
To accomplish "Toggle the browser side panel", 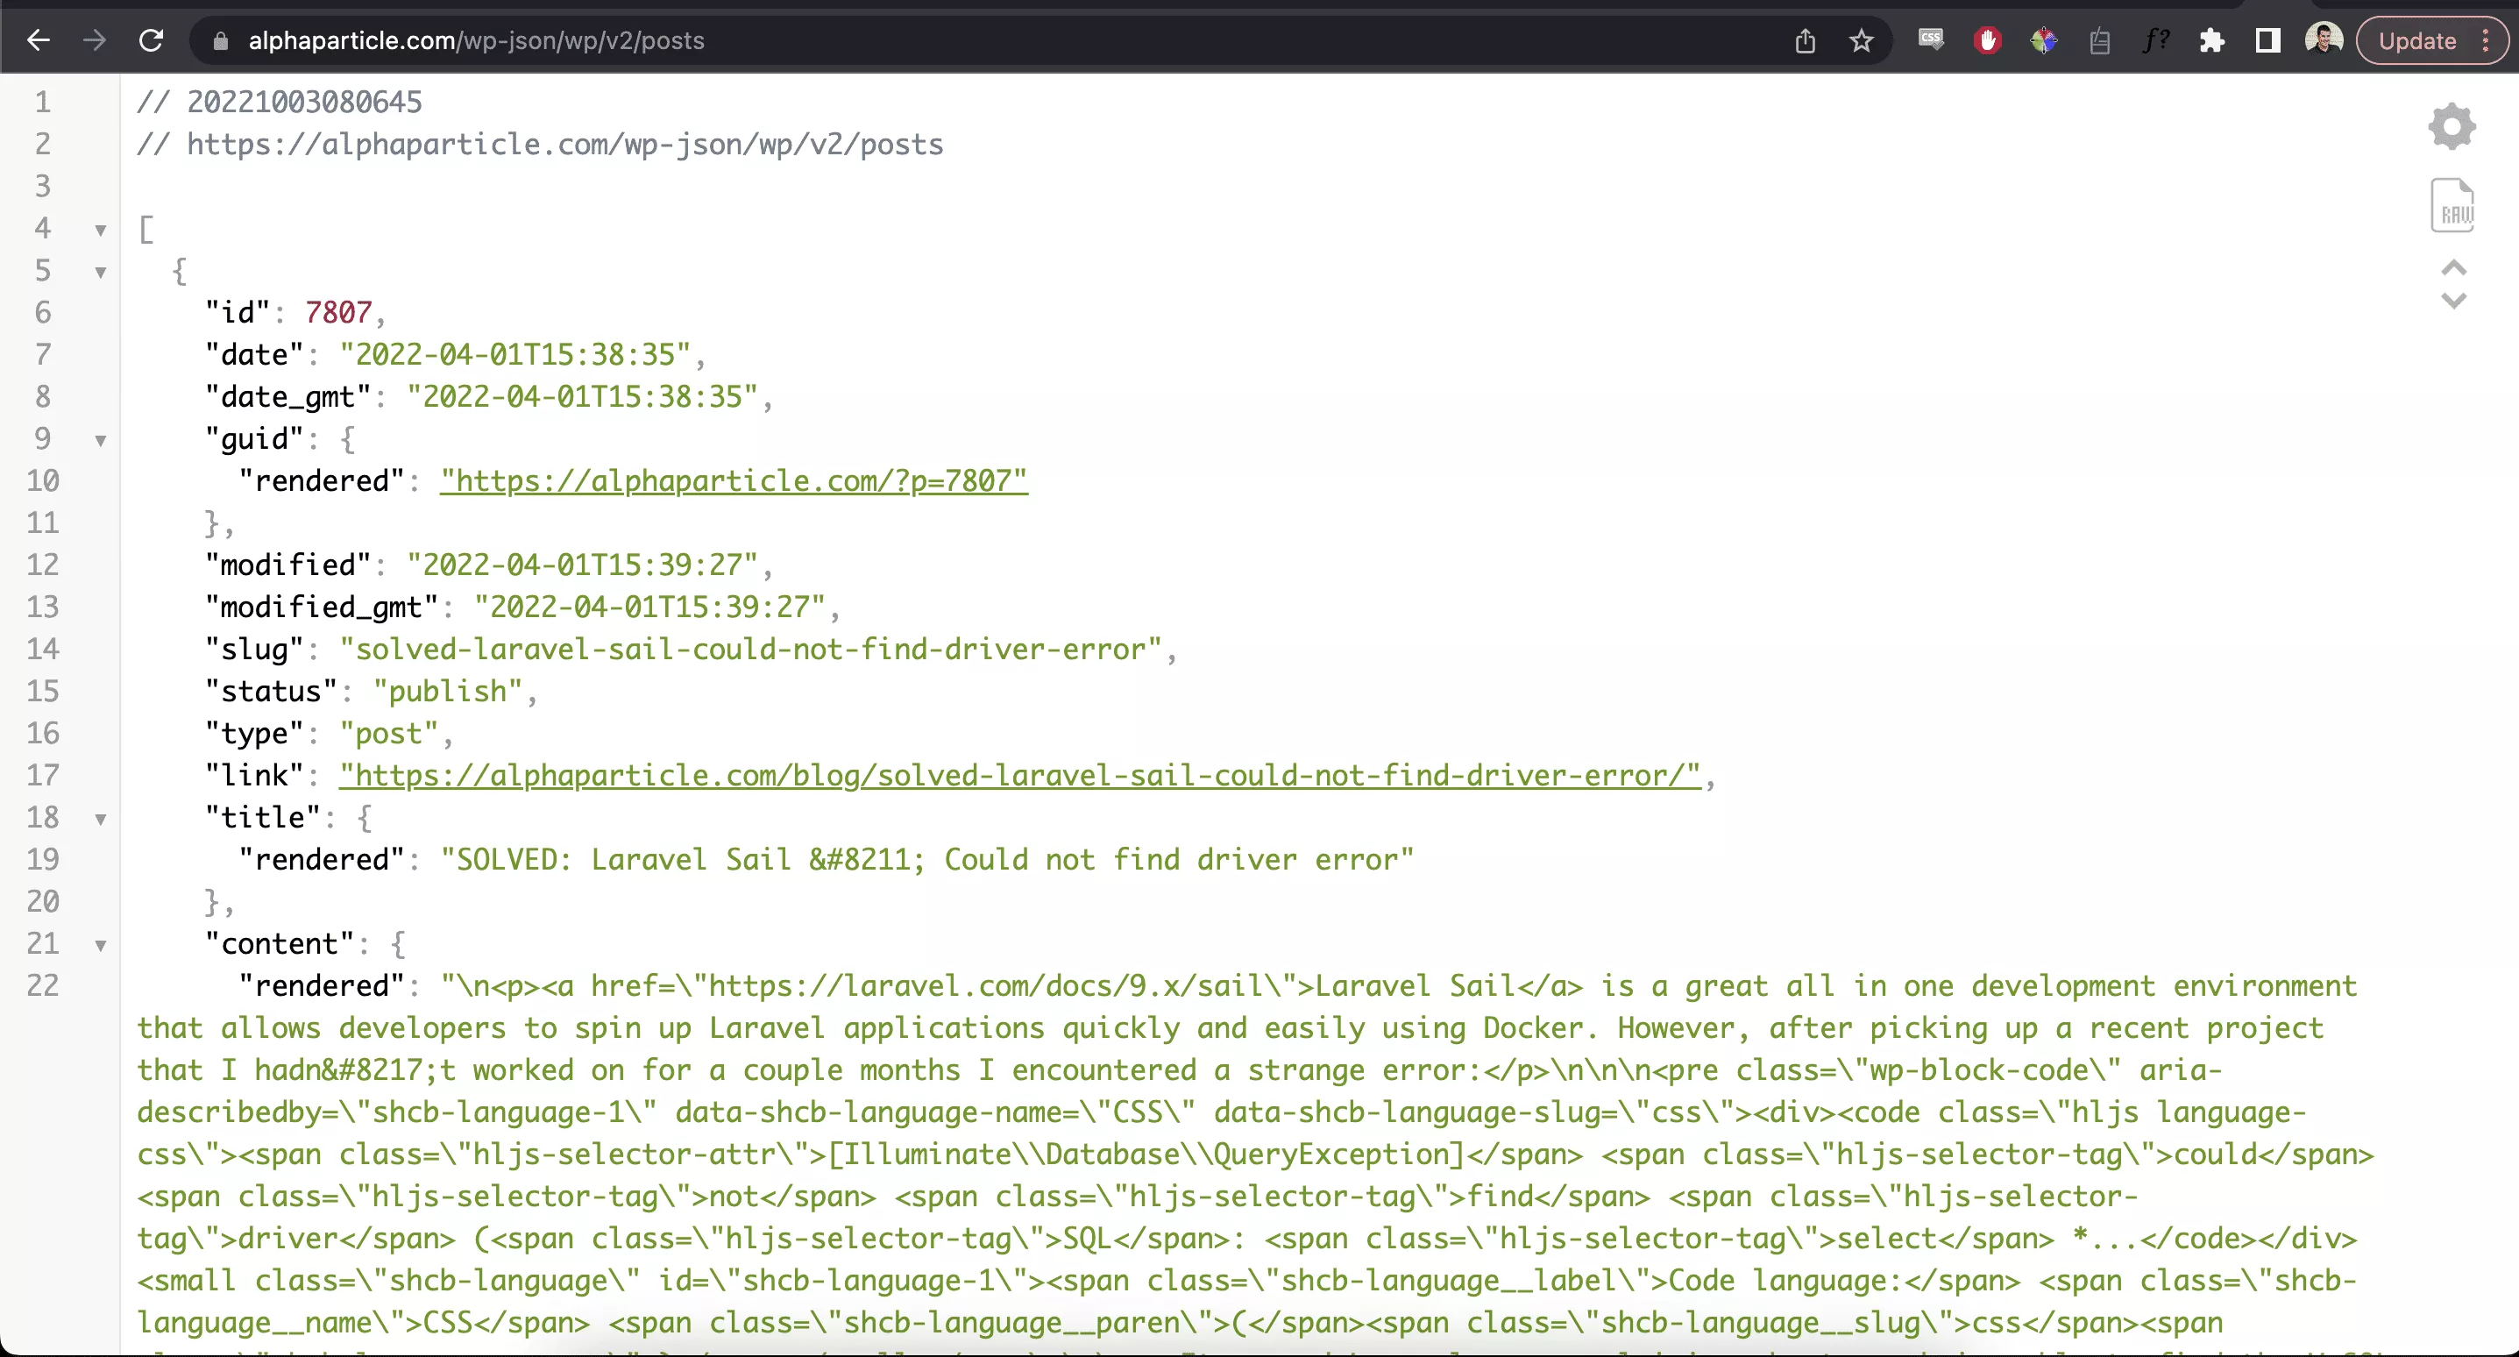I will tap(2267, 40).
